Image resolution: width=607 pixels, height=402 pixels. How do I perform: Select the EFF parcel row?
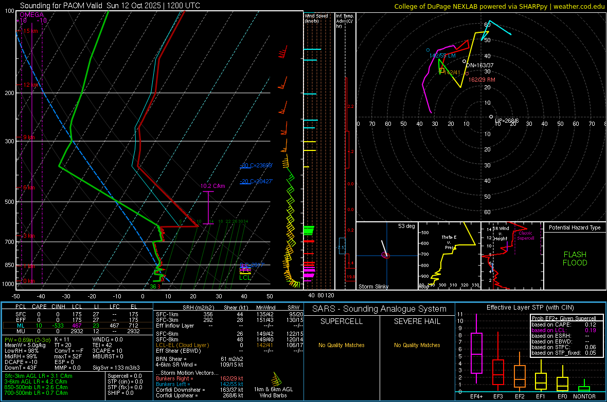click(x=77, y=320)
